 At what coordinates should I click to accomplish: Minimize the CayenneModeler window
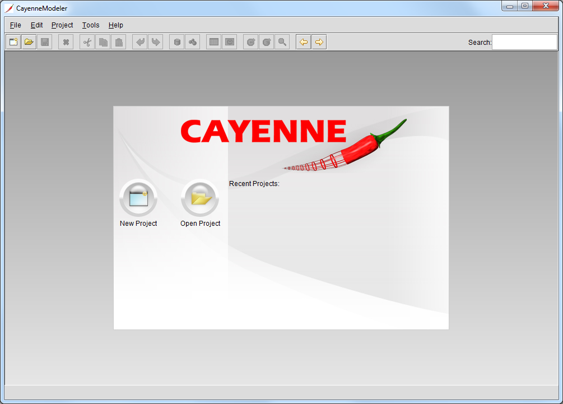coord(509,6)
